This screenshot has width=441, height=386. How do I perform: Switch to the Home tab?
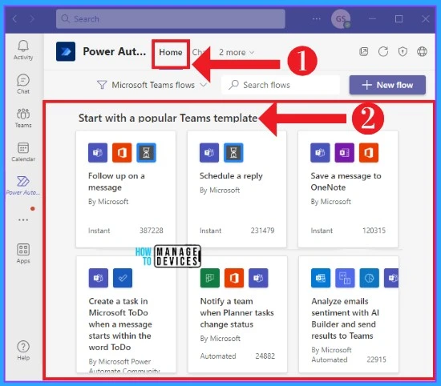coord(171,52)
